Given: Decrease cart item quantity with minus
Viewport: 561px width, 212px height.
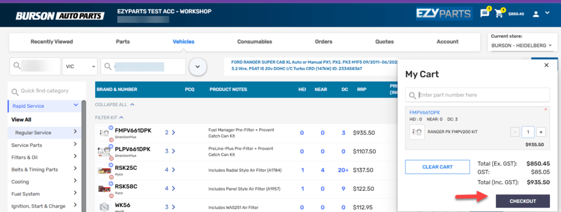Looking at the screenshot, I should pos(515,132).
